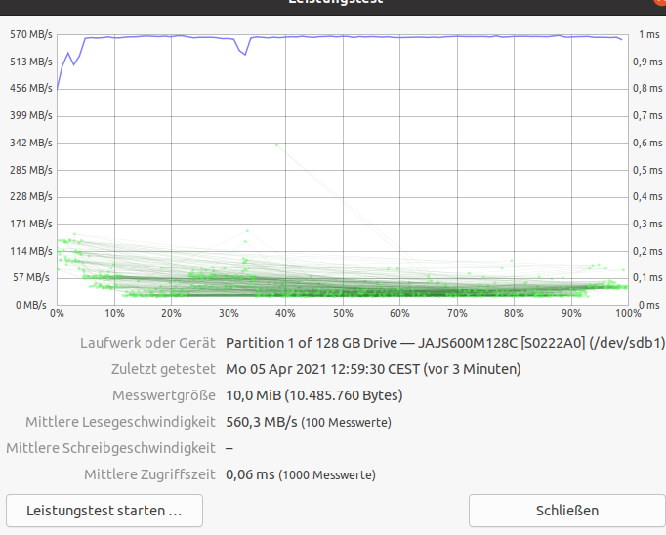
Task: Click the '0%' x-axis label
Action: [x=57, y=313]
